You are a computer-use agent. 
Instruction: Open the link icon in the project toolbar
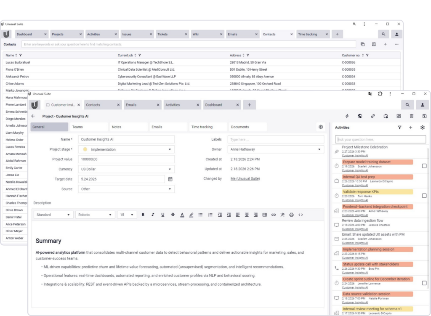372,117
